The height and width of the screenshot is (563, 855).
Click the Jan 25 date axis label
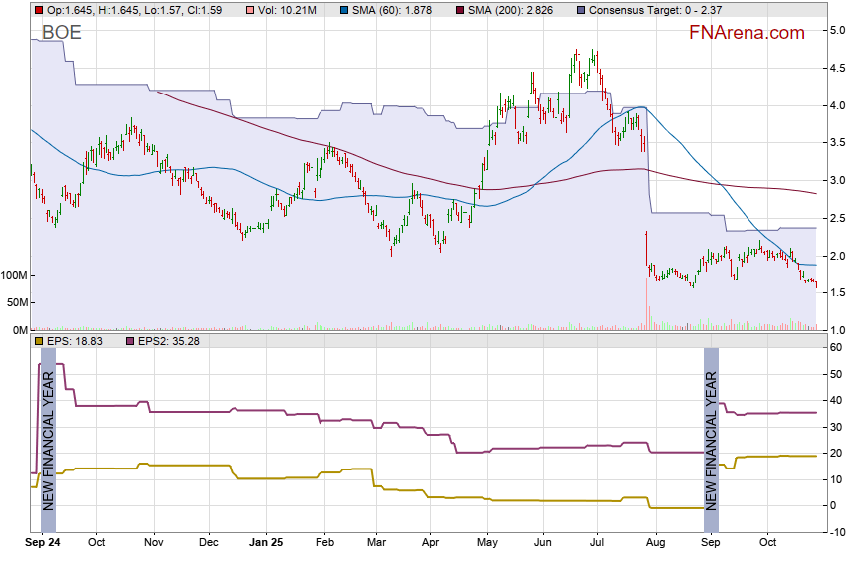[266, 543]
